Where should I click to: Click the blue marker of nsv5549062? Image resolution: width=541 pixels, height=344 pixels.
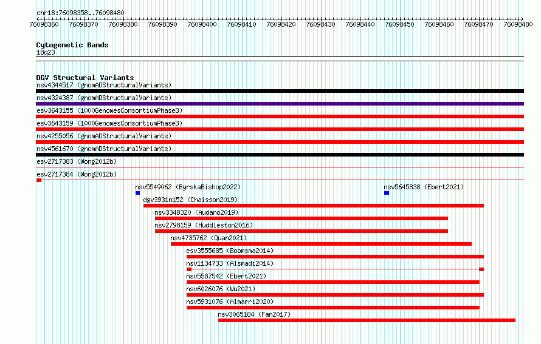click(x=137, y=193)
